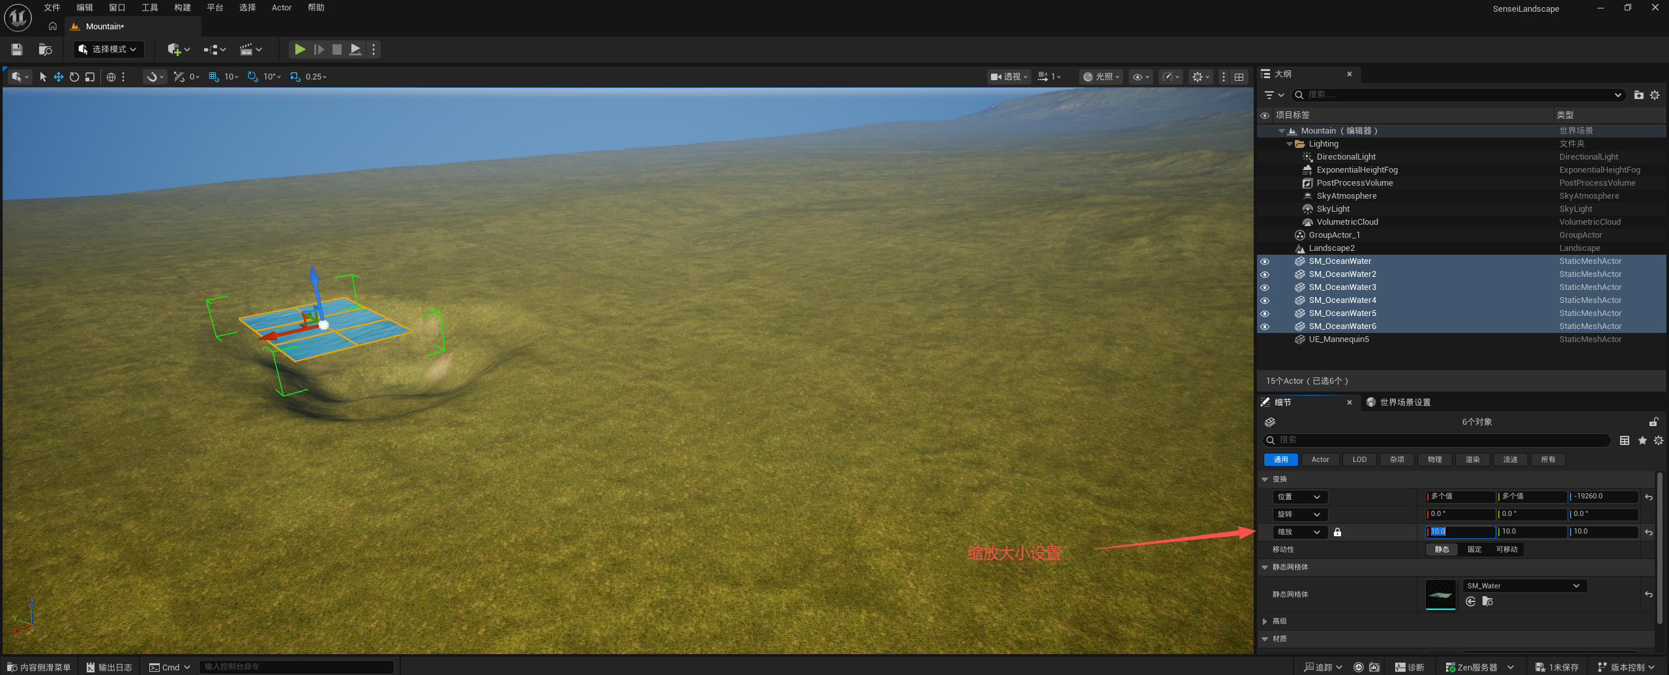This screenshot has height=675, width=1669.
Task: Open the 光照 view mode dropdown
Action: pyautogui.click(x=1101, y=77)
